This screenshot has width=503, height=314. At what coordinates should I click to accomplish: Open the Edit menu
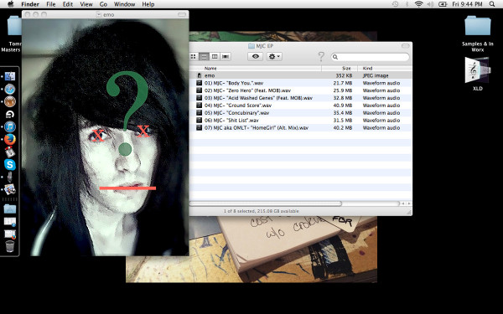[x=68, y=4]
